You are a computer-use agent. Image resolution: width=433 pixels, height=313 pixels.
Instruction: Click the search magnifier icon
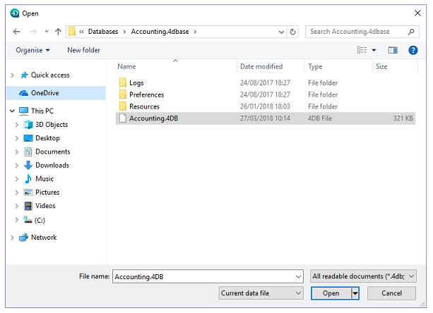[x=411, y=32]
